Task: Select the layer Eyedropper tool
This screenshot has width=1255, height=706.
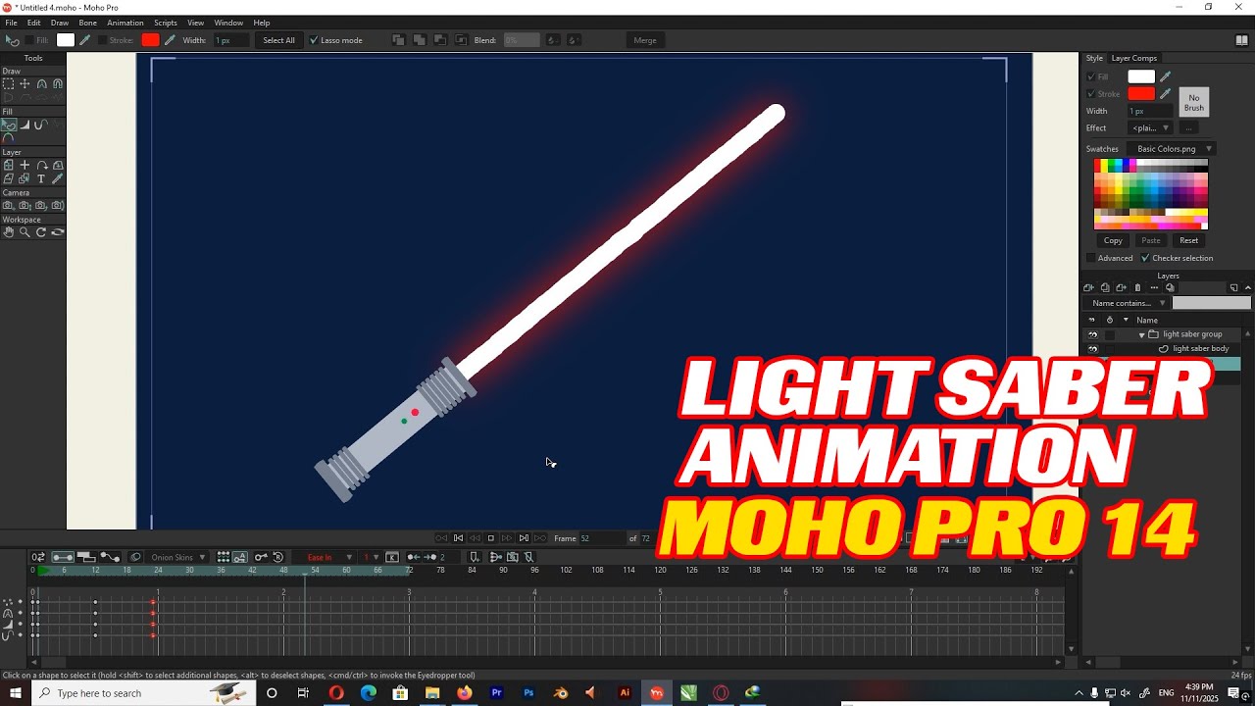Action: [58, 179]
